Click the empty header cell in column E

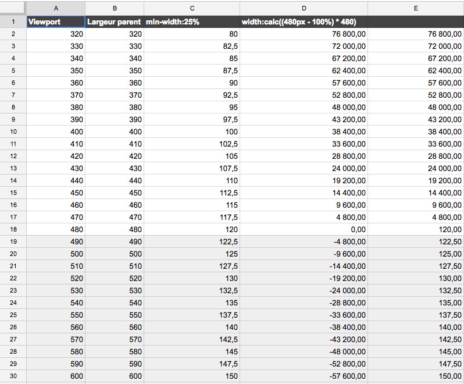[416, 22]
